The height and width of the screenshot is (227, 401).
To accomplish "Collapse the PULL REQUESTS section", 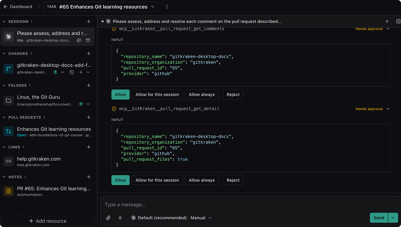I will click(4, 117).
